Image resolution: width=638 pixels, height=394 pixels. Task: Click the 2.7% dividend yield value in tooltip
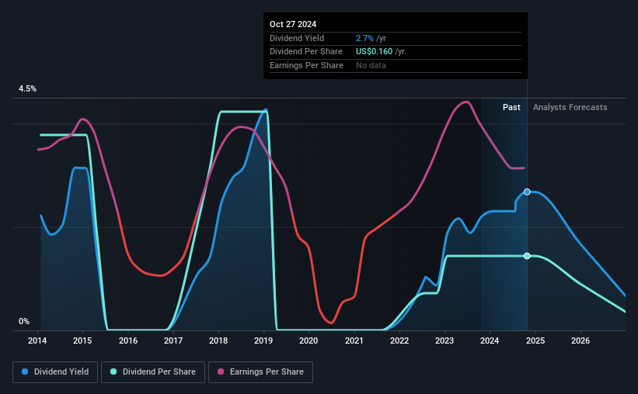(364, 38)
